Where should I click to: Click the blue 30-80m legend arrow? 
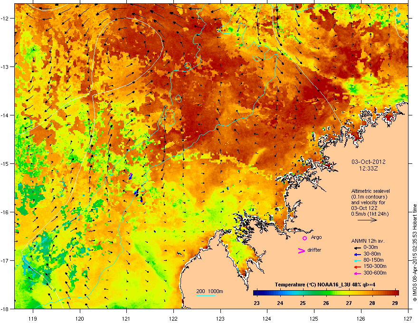(357, 255)
